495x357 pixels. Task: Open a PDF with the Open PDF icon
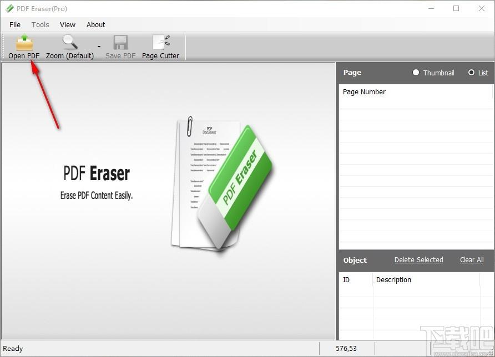pyautogui.click(x=24, y=43)
